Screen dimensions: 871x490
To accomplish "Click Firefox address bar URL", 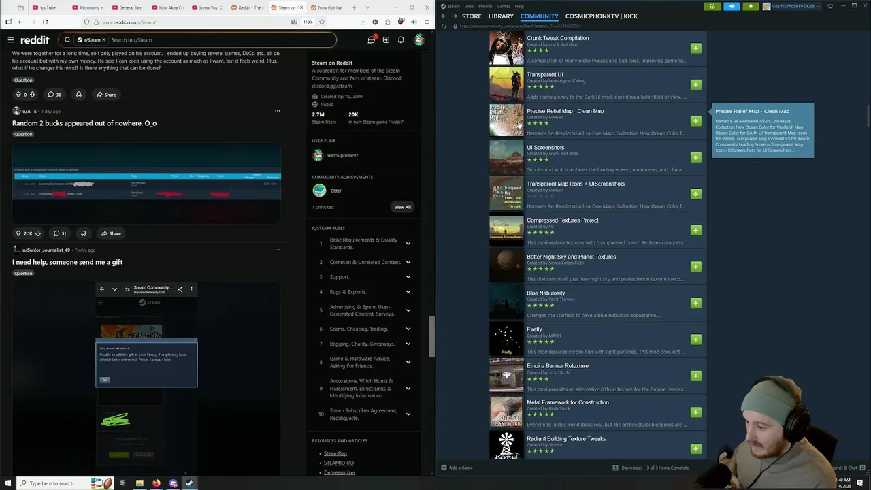I will pyautogui.click(x=129, y=22).
